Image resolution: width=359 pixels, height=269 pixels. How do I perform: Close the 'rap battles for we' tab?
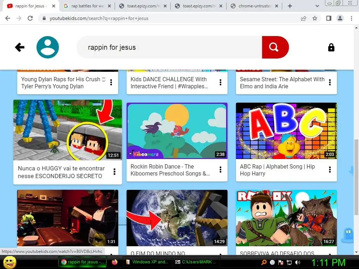coord(109,6)
